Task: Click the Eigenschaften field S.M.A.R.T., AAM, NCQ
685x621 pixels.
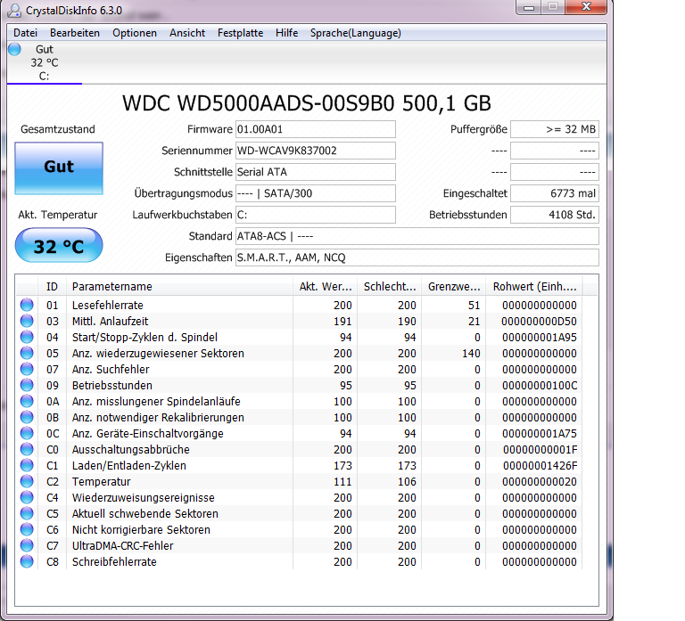Action: click(x=417, y=257)
